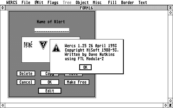Select the question mark alert icon
The image size is (173, 108).
pyautogui.click(x=43, y=45)
